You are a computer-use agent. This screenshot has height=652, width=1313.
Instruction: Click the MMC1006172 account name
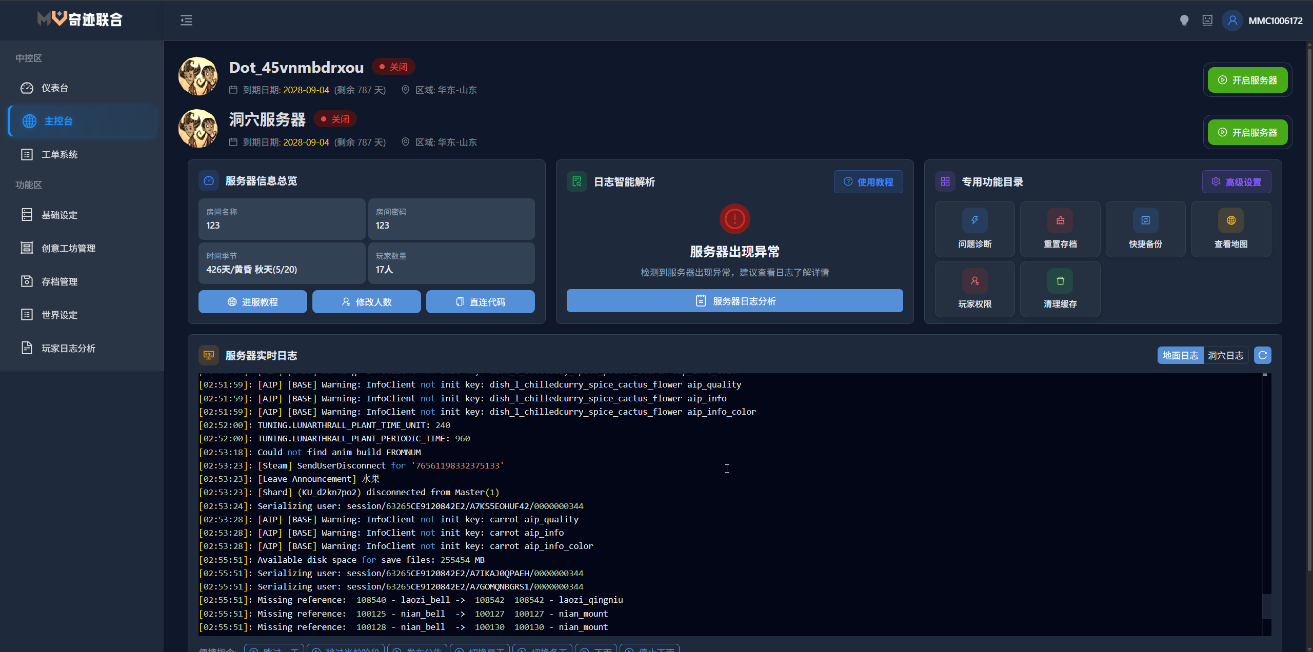tap(1276, 21)
